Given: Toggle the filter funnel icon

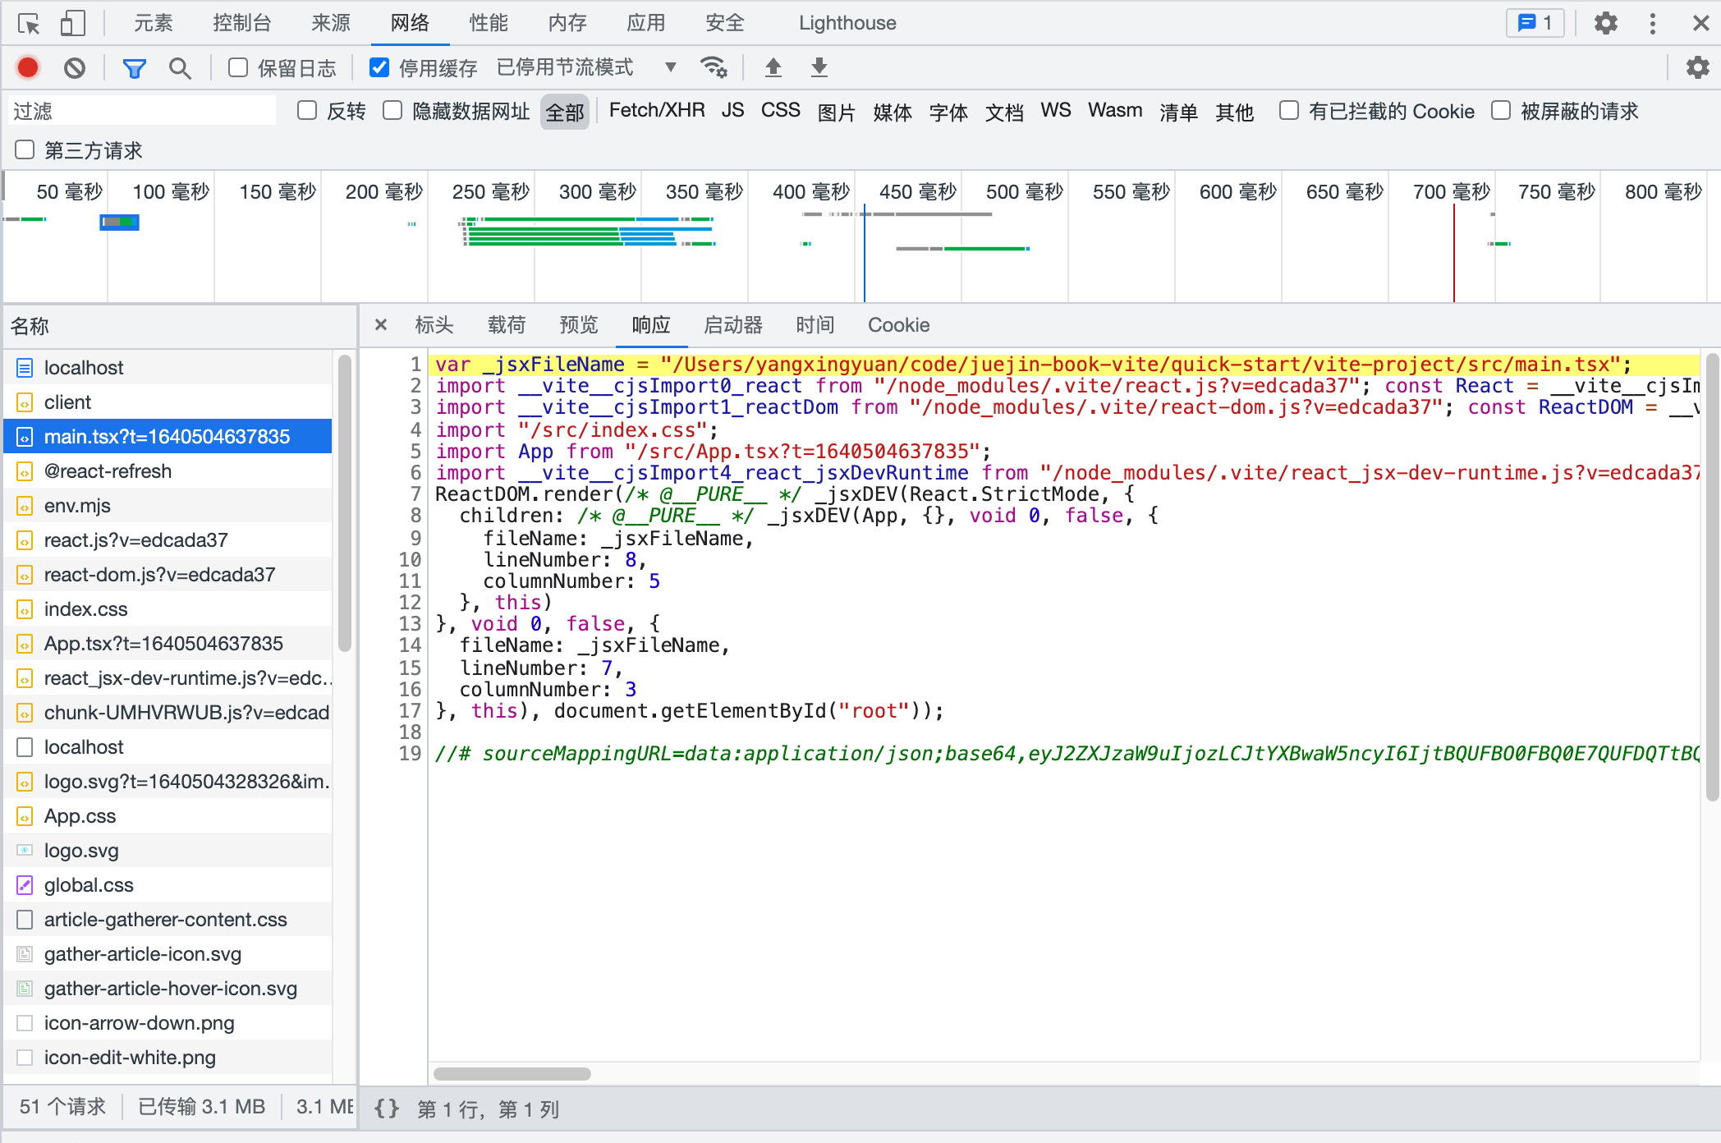Looking at the screenshot, I should [x=134, y=68].
